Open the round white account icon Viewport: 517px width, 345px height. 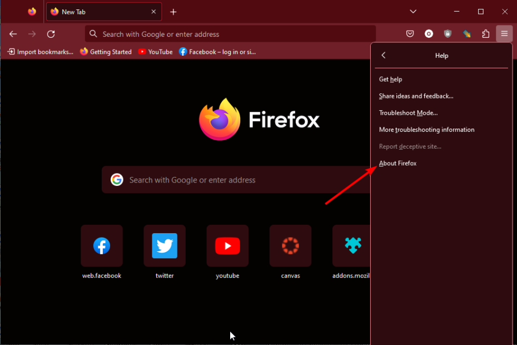pos(429,34)
